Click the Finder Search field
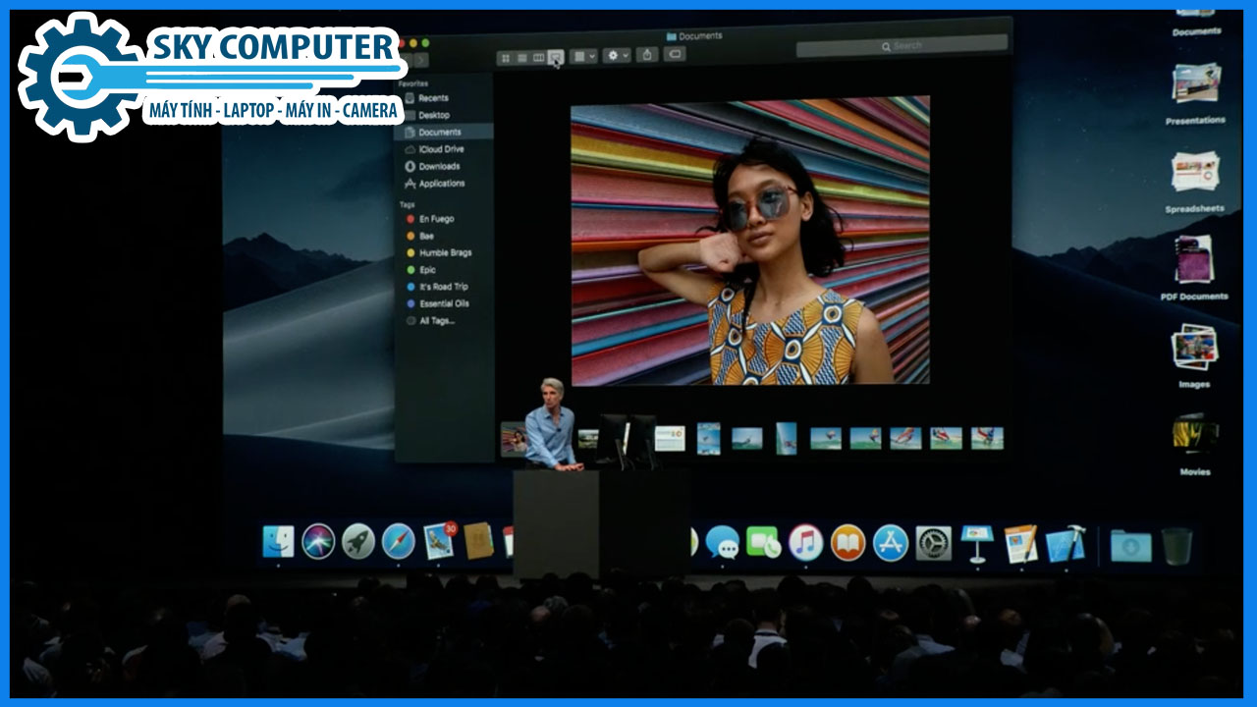This screenshot has height=707, width=1257. point(902,46)
